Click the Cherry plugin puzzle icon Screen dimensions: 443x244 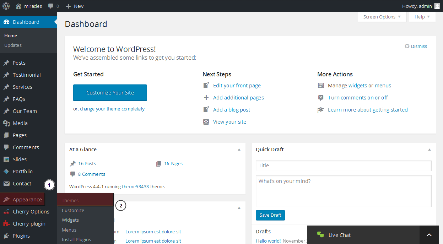point(6,224)
